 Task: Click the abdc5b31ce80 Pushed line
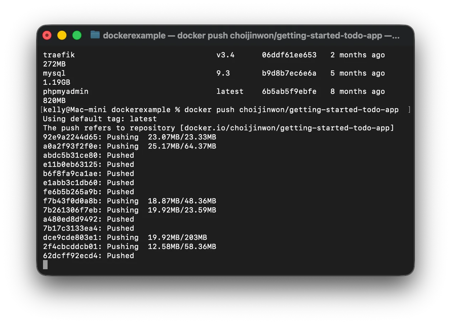coord(88,155)
